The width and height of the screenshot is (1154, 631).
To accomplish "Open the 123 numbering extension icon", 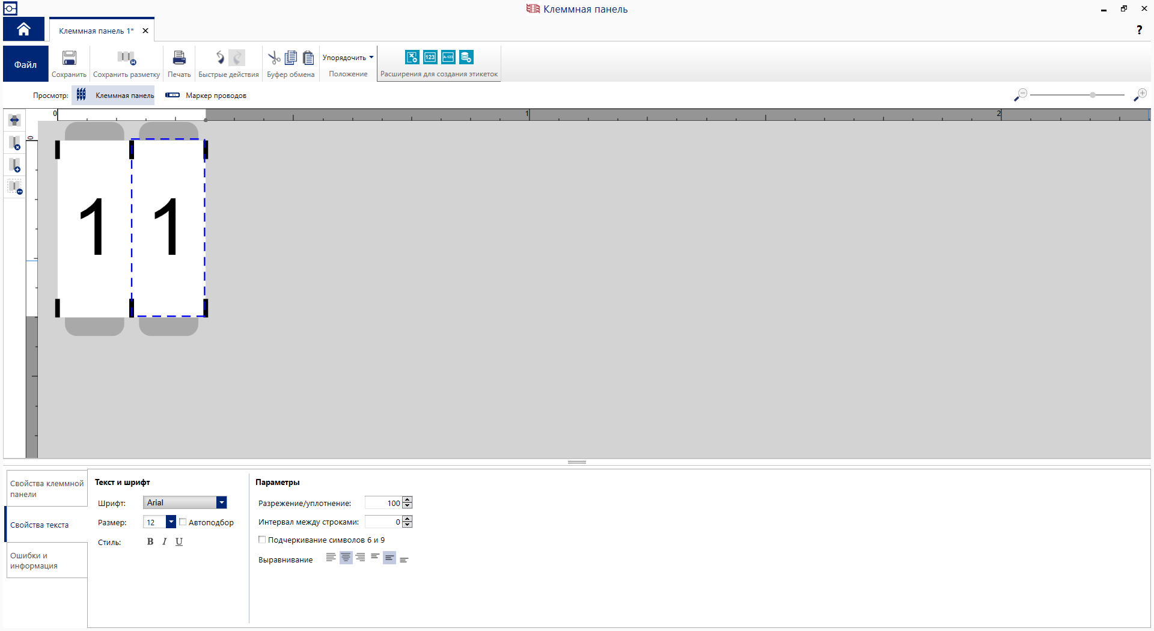I will [x=430, y=57].
